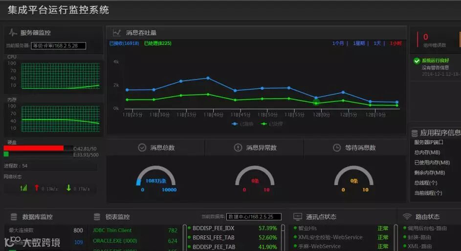Click the 路由状态 wifi icon
The image size is (461, 251).
point(407,217)
